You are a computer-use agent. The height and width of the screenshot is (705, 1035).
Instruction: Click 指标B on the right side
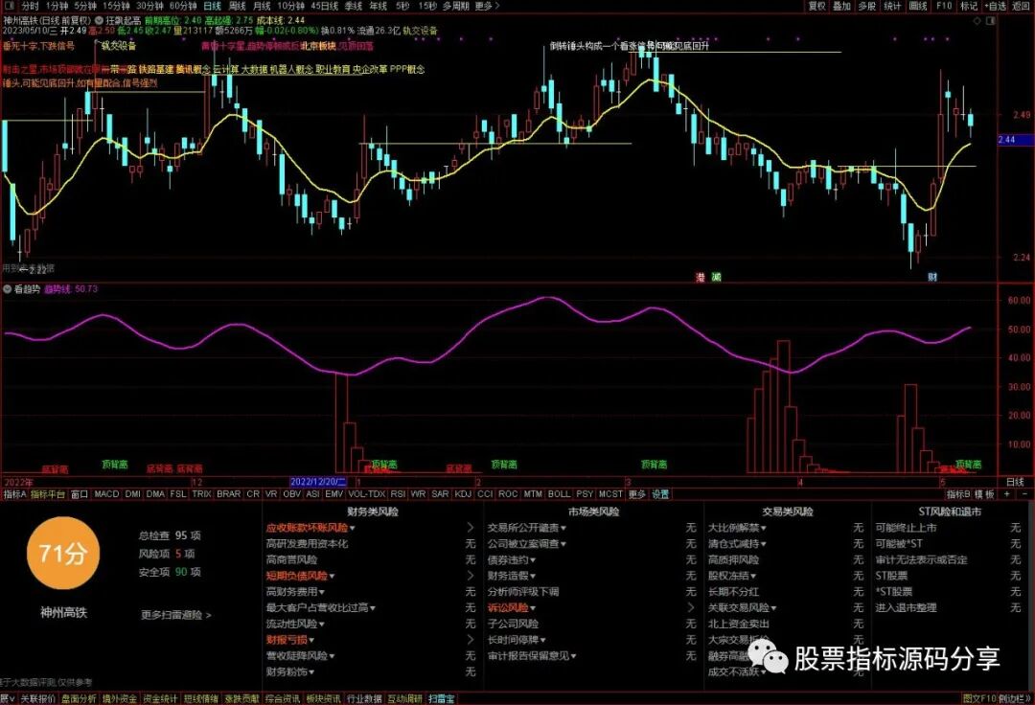coord(957,494)
